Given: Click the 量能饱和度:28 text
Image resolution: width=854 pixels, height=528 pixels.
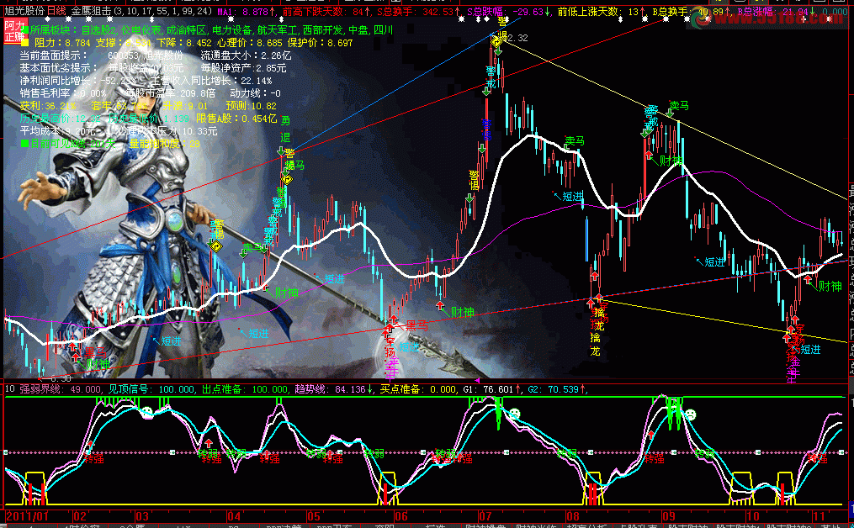Looking at the screenshot, I should coord(164,144).
